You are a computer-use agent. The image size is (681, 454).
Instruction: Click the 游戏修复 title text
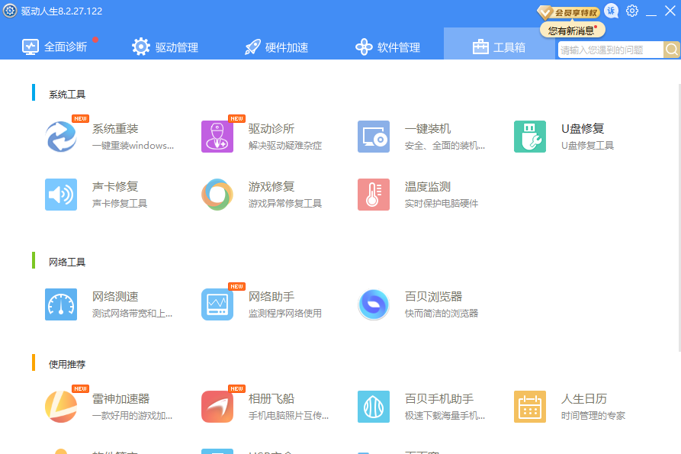(271, 186)
